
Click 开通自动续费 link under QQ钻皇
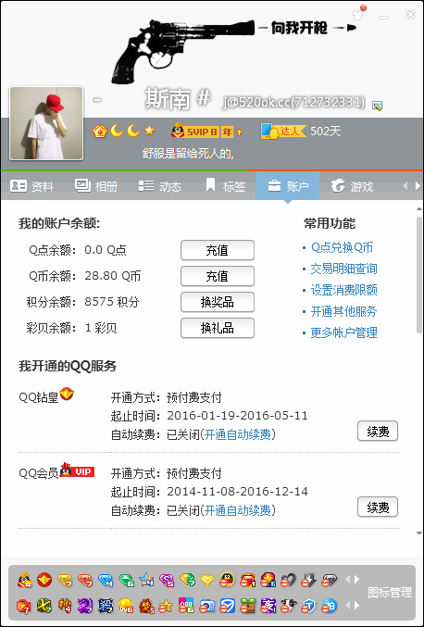coord(237,434)
